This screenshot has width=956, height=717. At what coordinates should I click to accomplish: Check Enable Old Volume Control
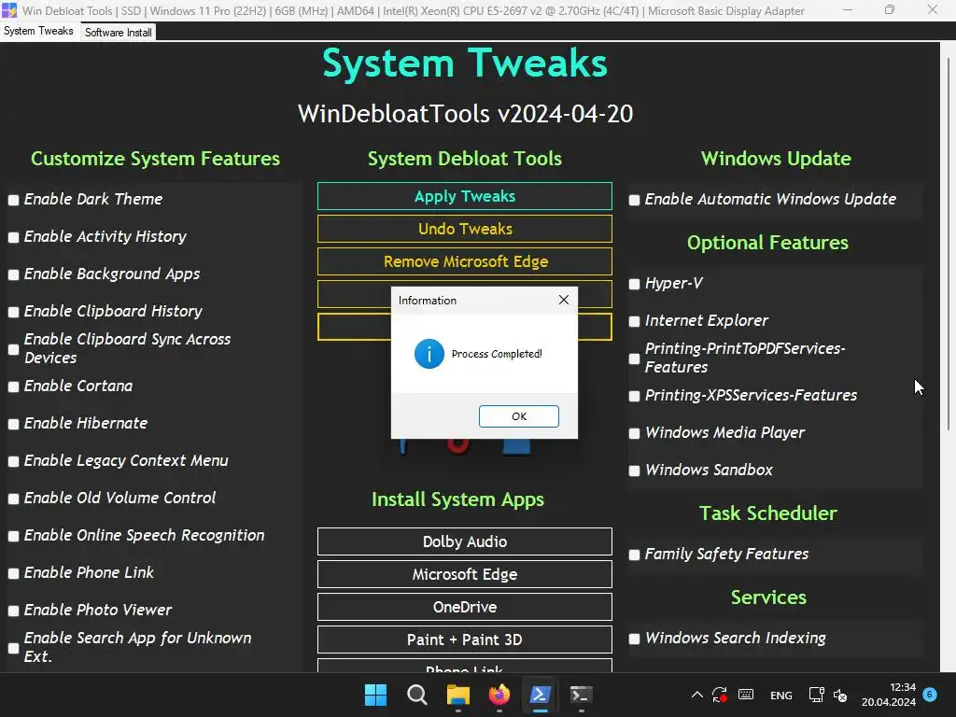13,499
